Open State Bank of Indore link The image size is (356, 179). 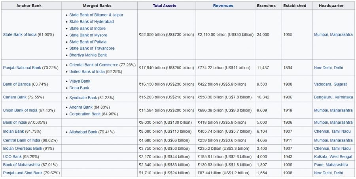(87, 28)
